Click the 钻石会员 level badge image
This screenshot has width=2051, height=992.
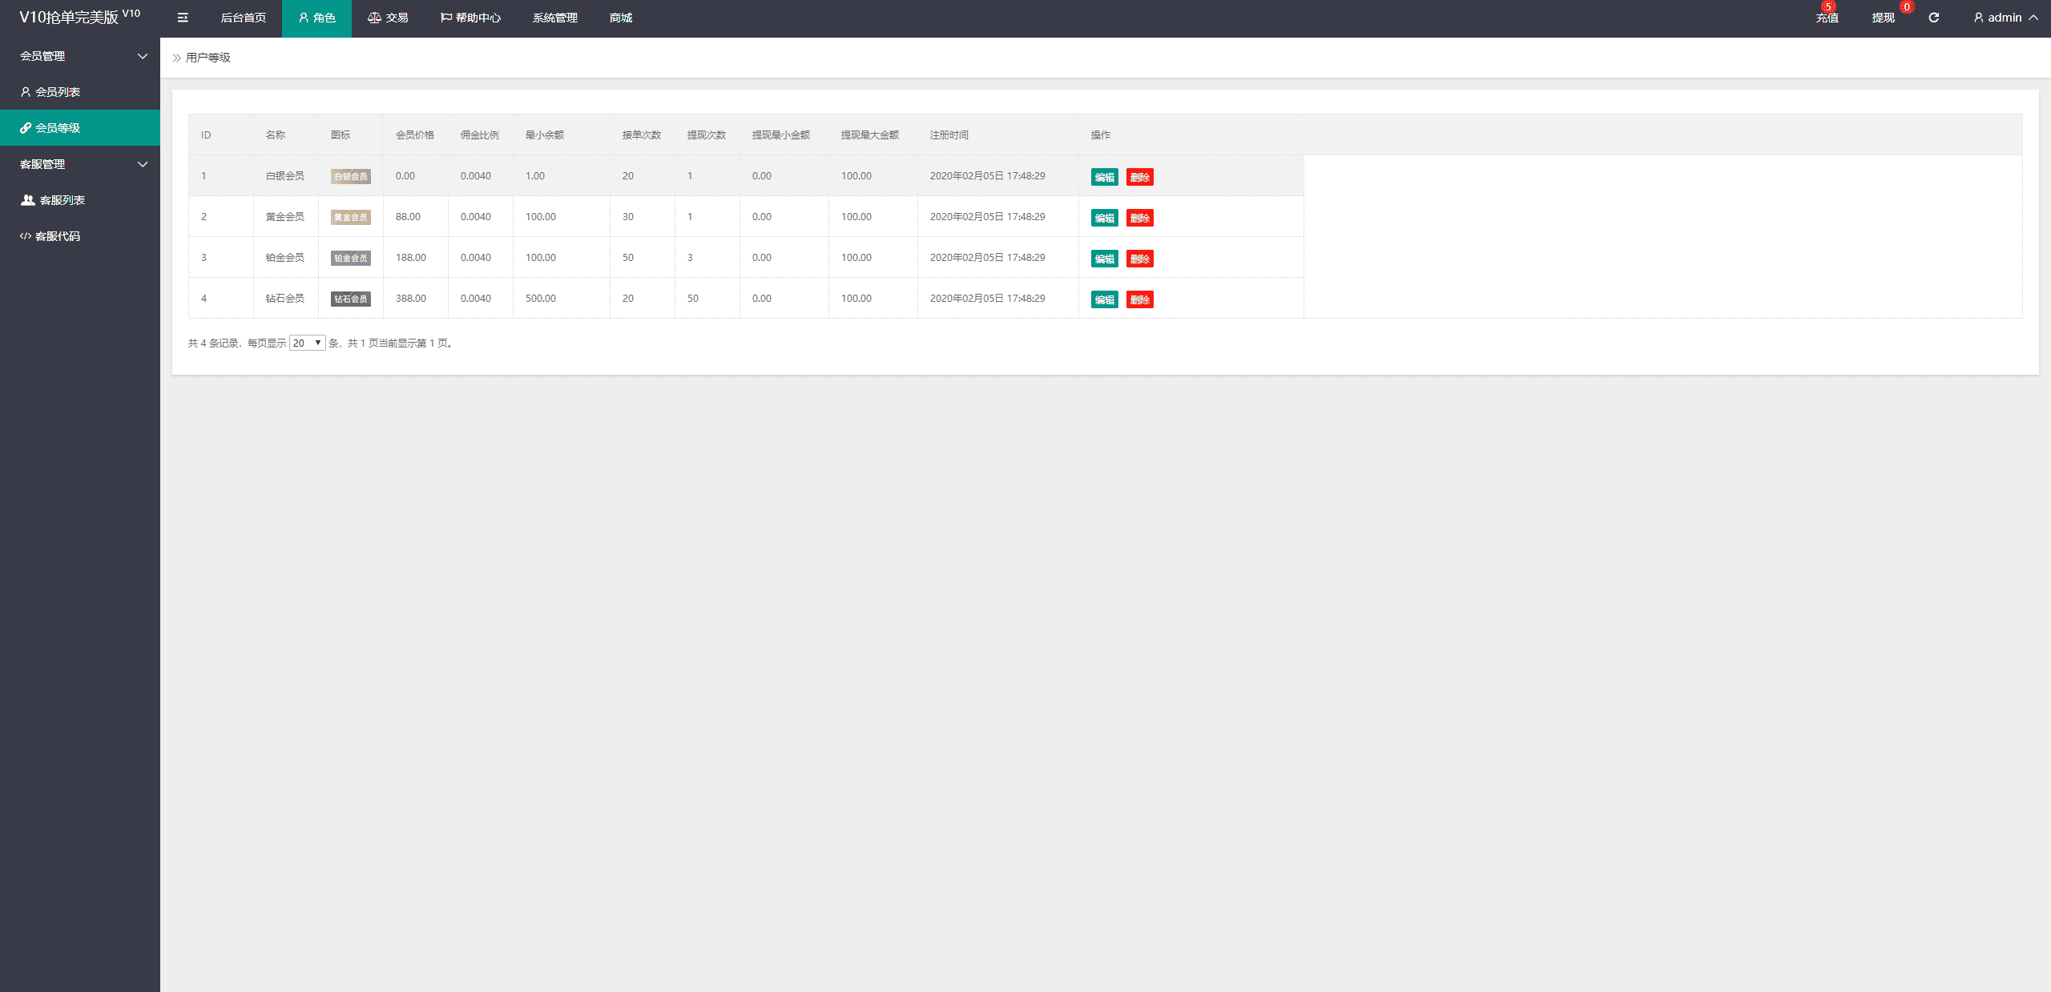tap(350, 299)
